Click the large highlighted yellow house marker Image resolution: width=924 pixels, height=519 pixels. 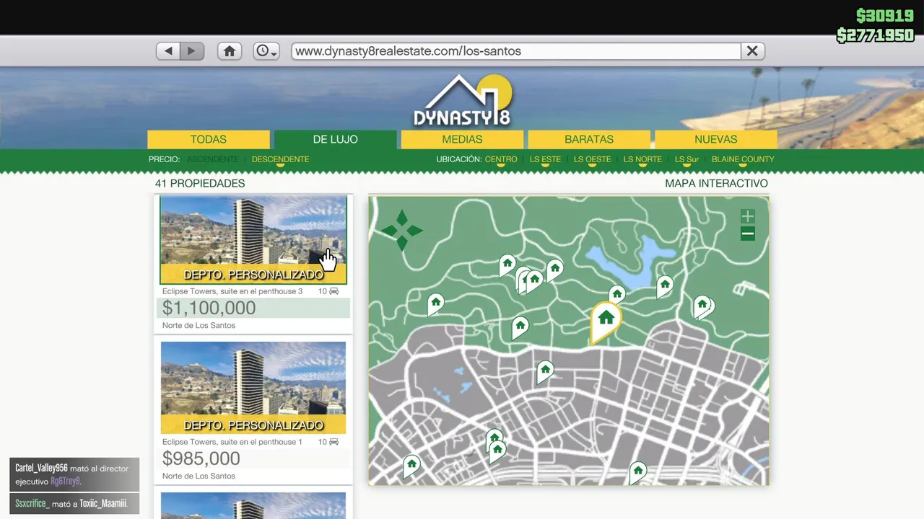coord(606,321)
